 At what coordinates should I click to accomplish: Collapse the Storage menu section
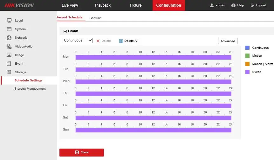21,72
